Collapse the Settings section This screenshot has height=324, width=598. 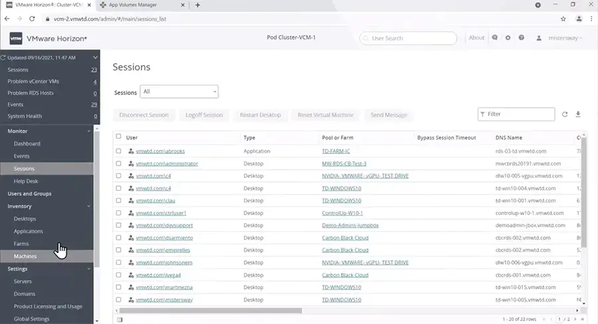point(89,269)
